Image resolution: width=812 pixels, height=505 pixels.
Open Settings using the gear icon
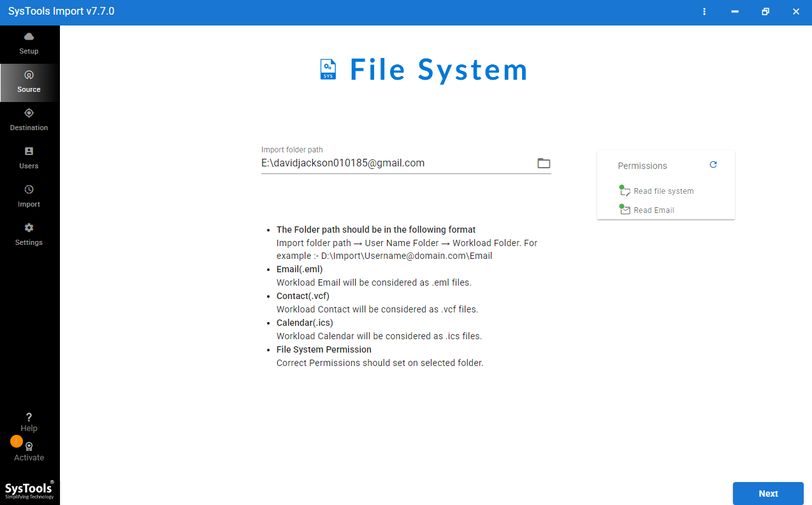click(29, 227)
